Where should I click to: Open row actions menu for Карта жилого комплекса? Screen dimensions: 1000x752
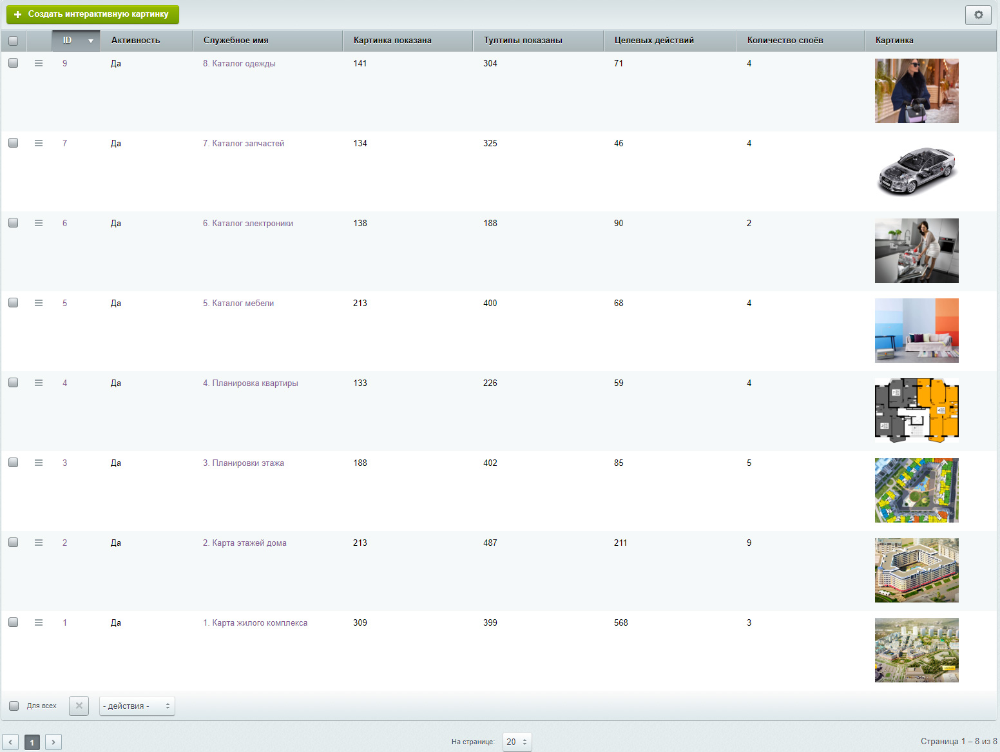pos(39,622)
